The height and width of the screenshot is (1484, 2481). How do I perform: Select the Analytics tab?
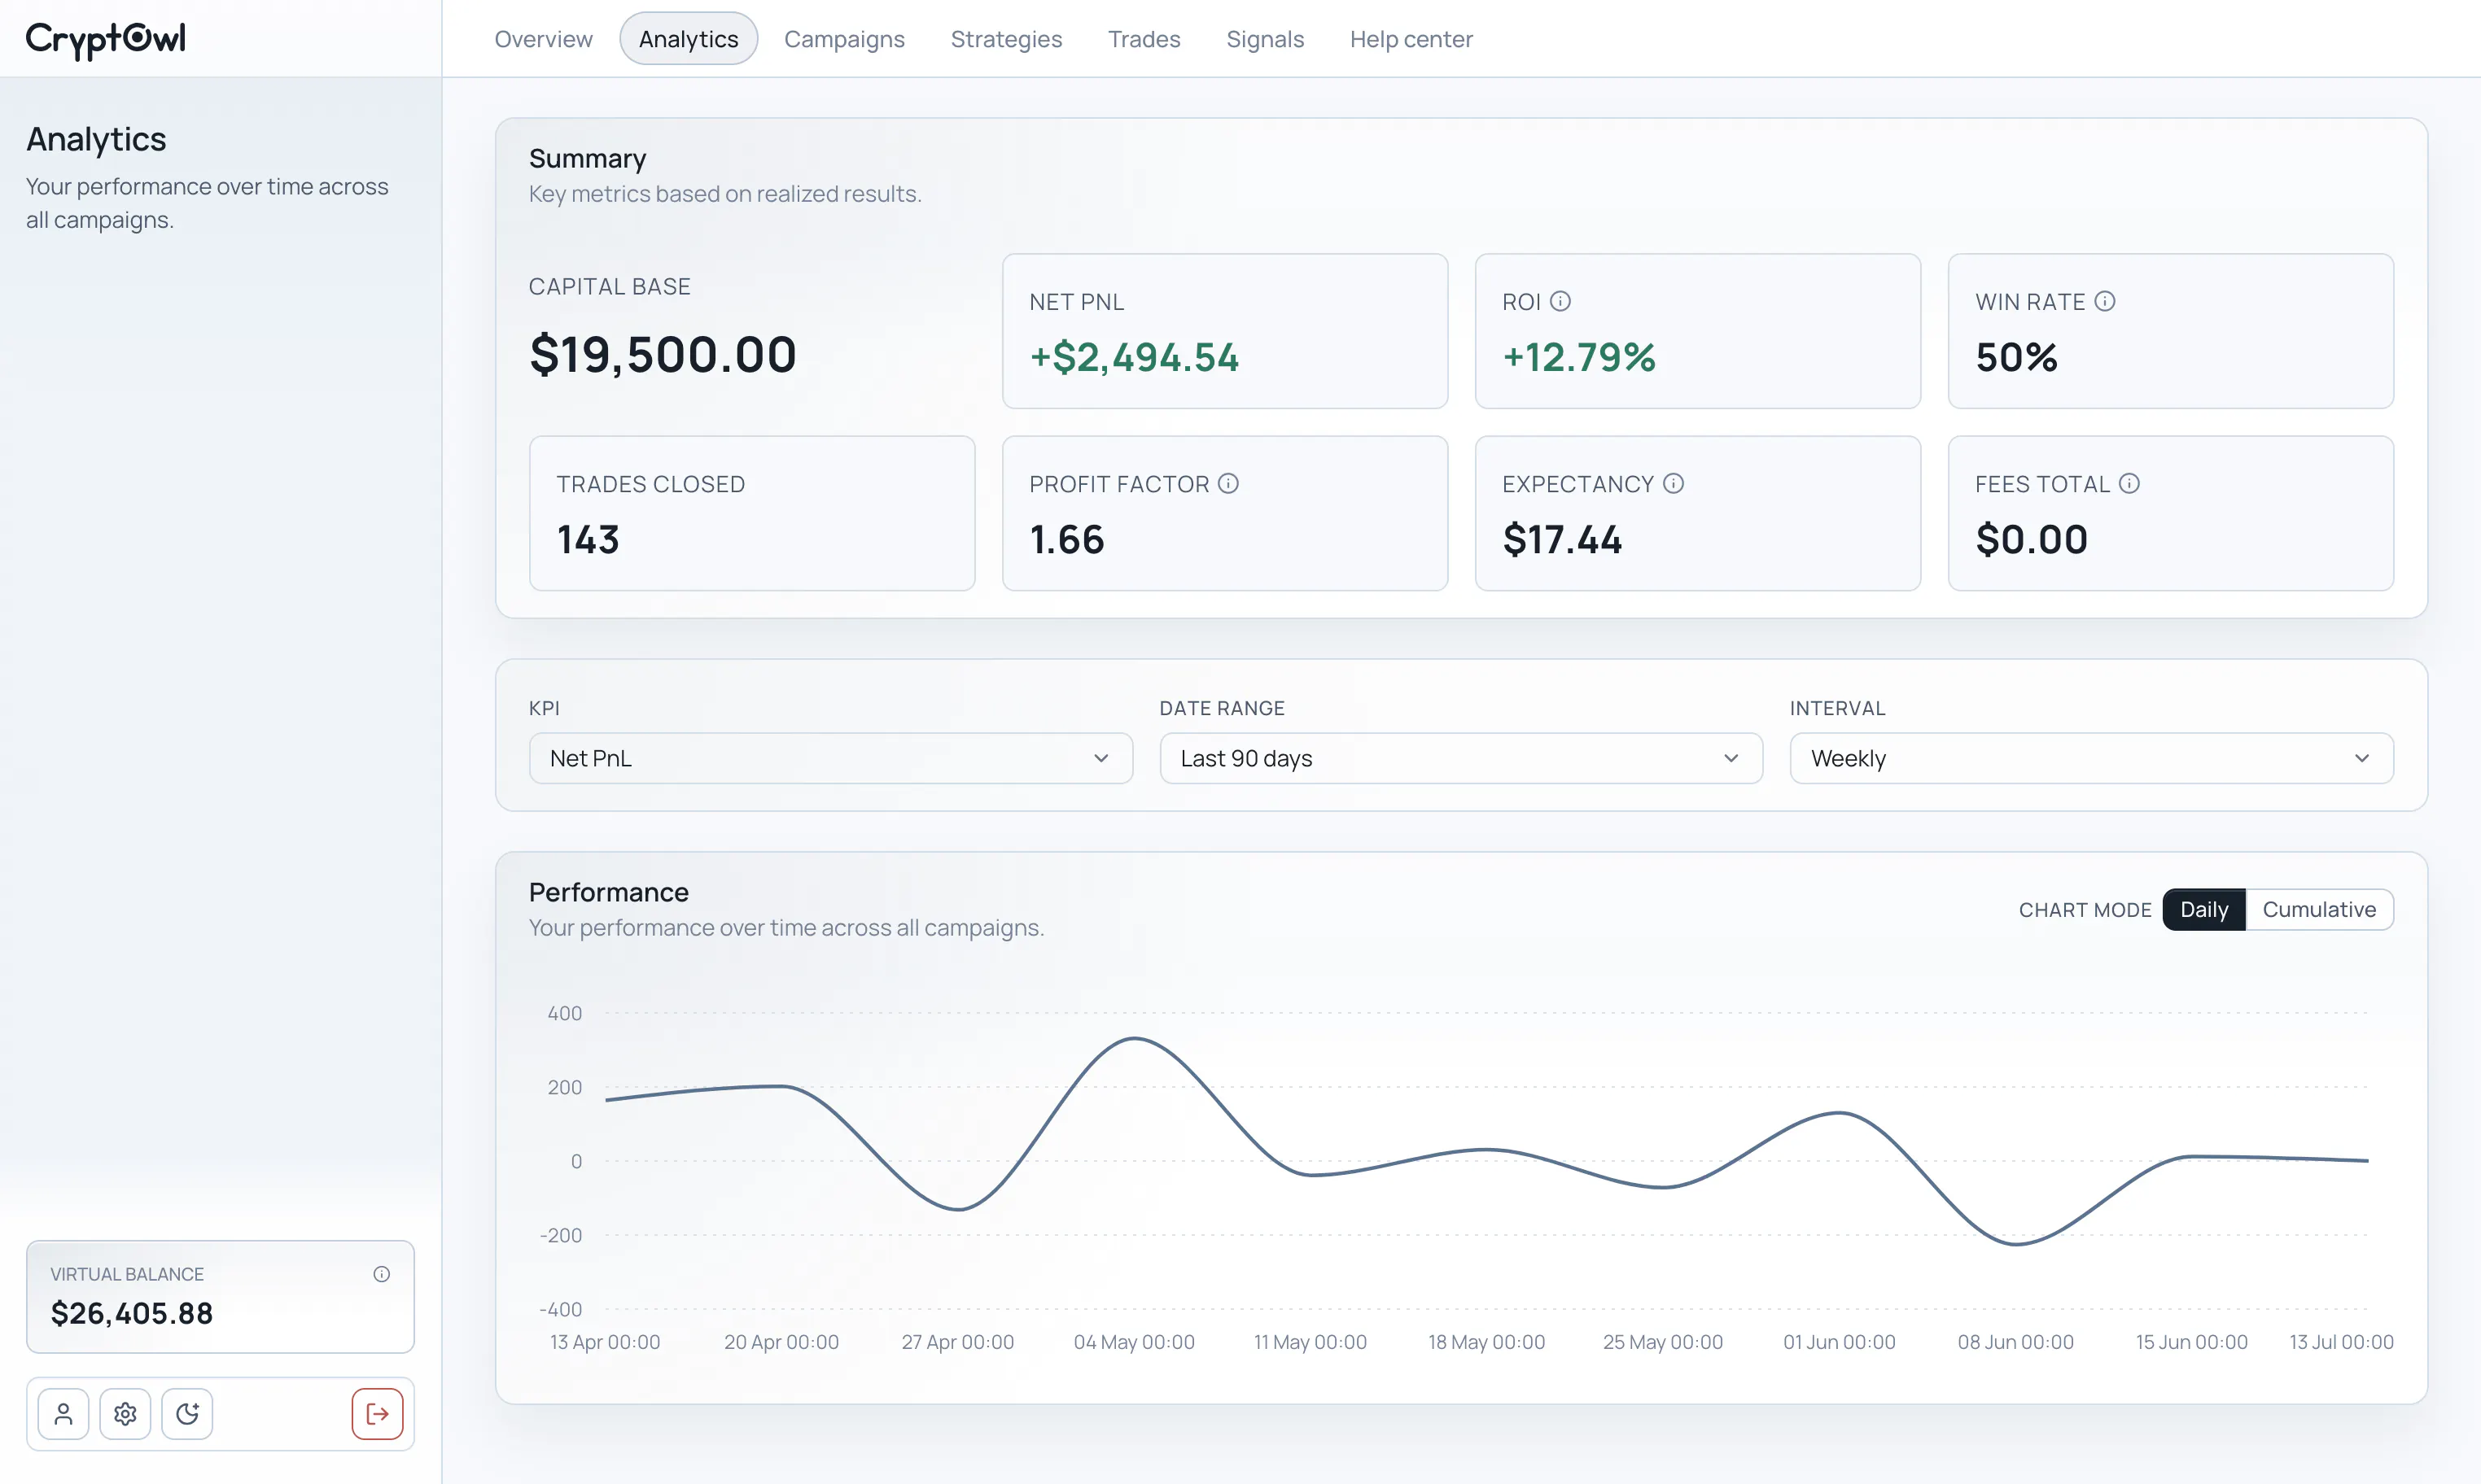point(689,39)
